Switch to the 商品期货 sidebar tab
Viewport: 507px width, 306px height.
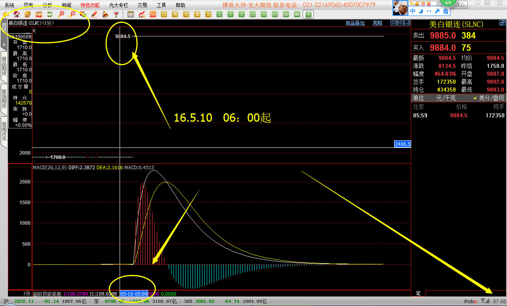coord(4,66)
